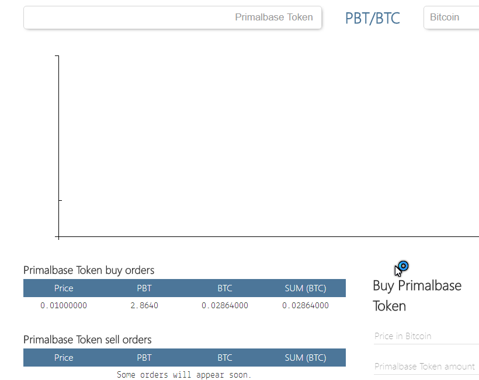Screen dimensions: 479x380
Task: Select the 0.01000000 buy order price
Action: pos(64,305)
